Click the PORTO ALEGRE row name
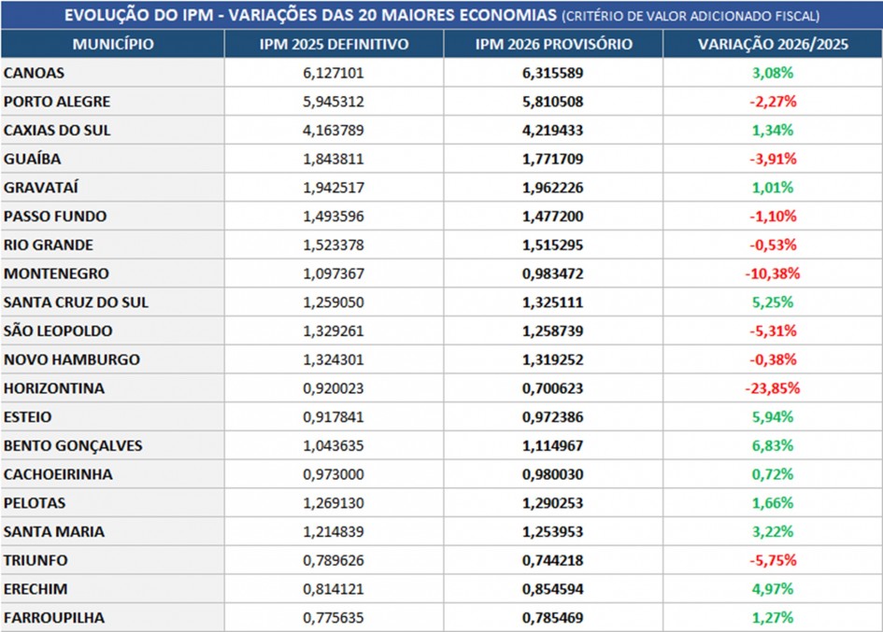Screen dimensions: 883x632 57,102
